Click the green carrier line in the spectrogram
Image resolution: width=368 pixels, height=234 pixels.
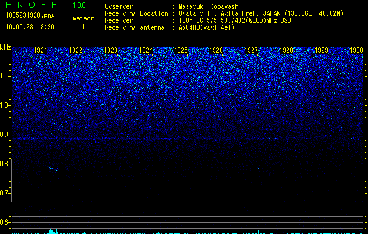188,139
